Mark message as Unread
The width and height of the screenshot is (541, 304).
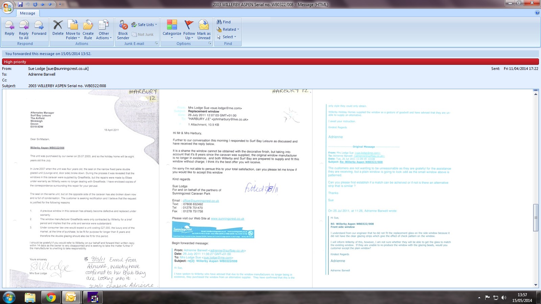204,30
